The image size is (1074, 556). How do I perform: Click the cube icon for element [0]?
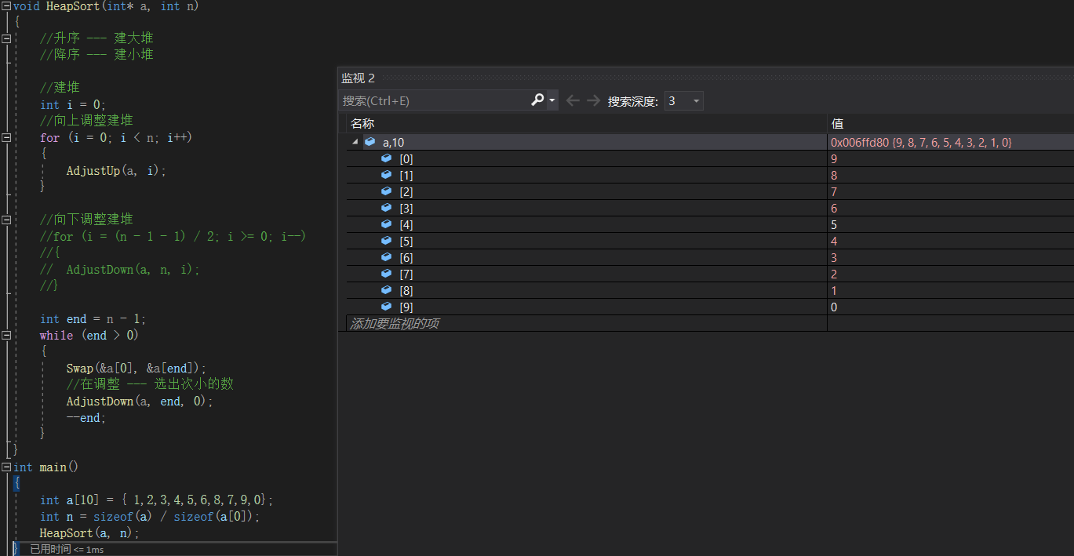(x=386, y=158)
